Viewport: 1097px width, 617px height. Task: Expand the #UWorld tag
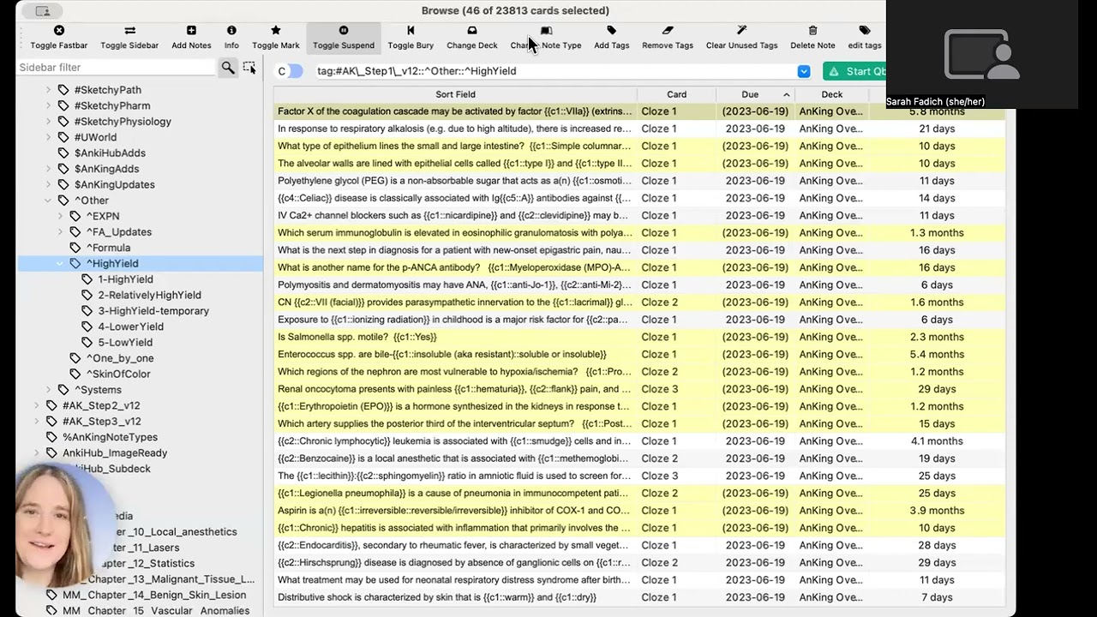pos(49,137)
